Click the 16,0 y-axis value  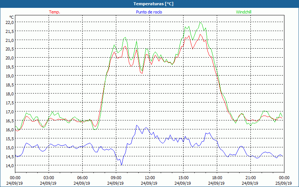point(10,130)
